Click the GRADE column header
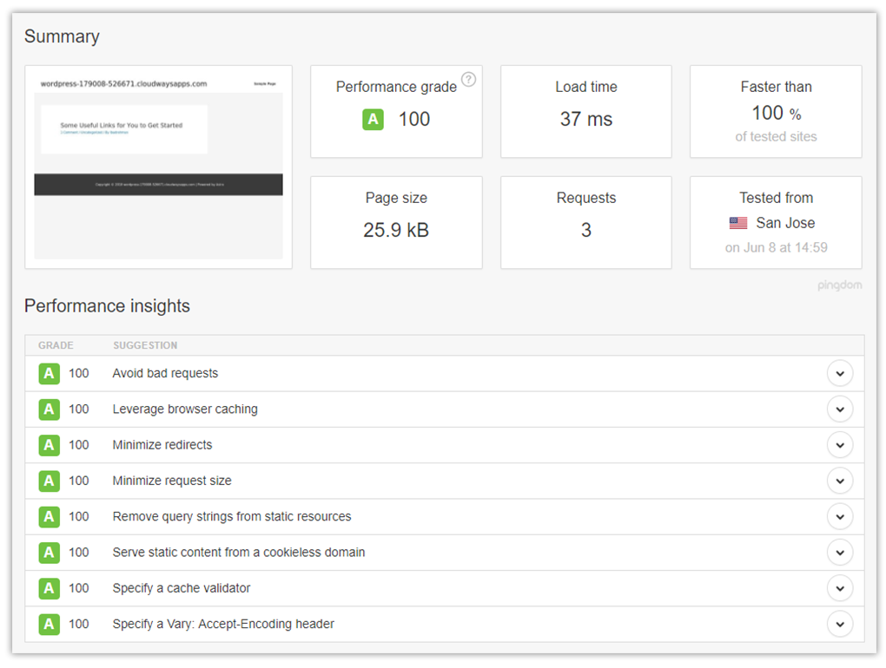 point(56,345)
